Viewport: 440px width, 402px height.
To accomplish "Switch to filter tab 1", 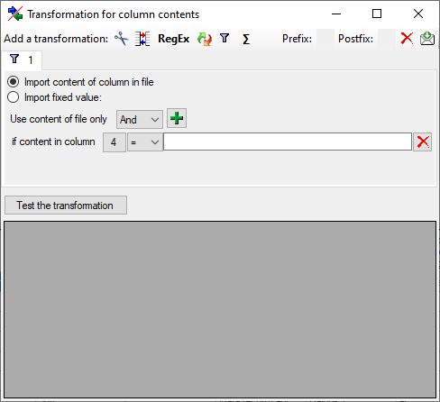I will pos(22,59).
